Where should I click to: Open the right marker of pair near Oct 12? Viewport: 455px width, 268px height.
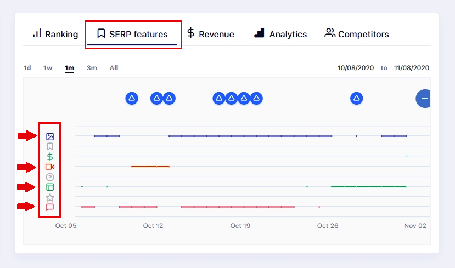pos(169,99)
